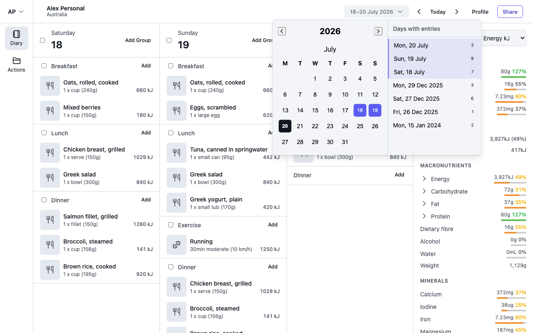Tick the Sunday 19 day checkbox
Screen dimensions: 533x333
click(169, 40)
